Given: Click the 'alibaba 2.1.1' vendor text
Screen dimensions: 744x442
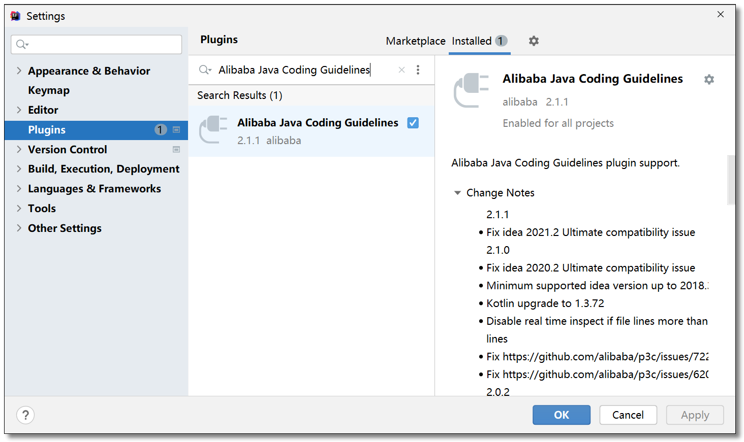Looking at the screenshot, I should [x=536, y=102].
